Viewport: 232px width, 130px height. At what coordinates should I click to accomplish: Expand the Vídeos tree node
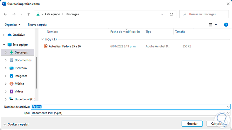(6, 91)
